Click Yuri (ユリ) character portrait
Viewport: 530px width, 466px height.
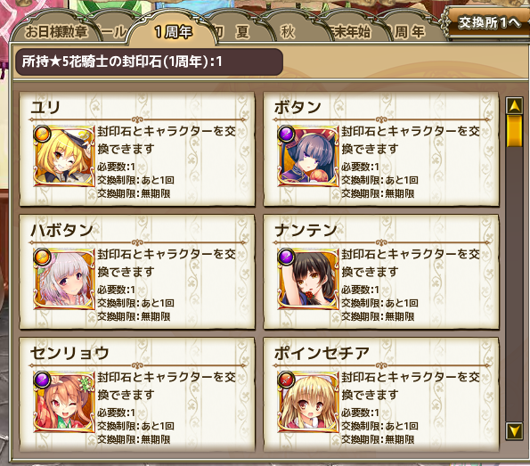(64, 156)
